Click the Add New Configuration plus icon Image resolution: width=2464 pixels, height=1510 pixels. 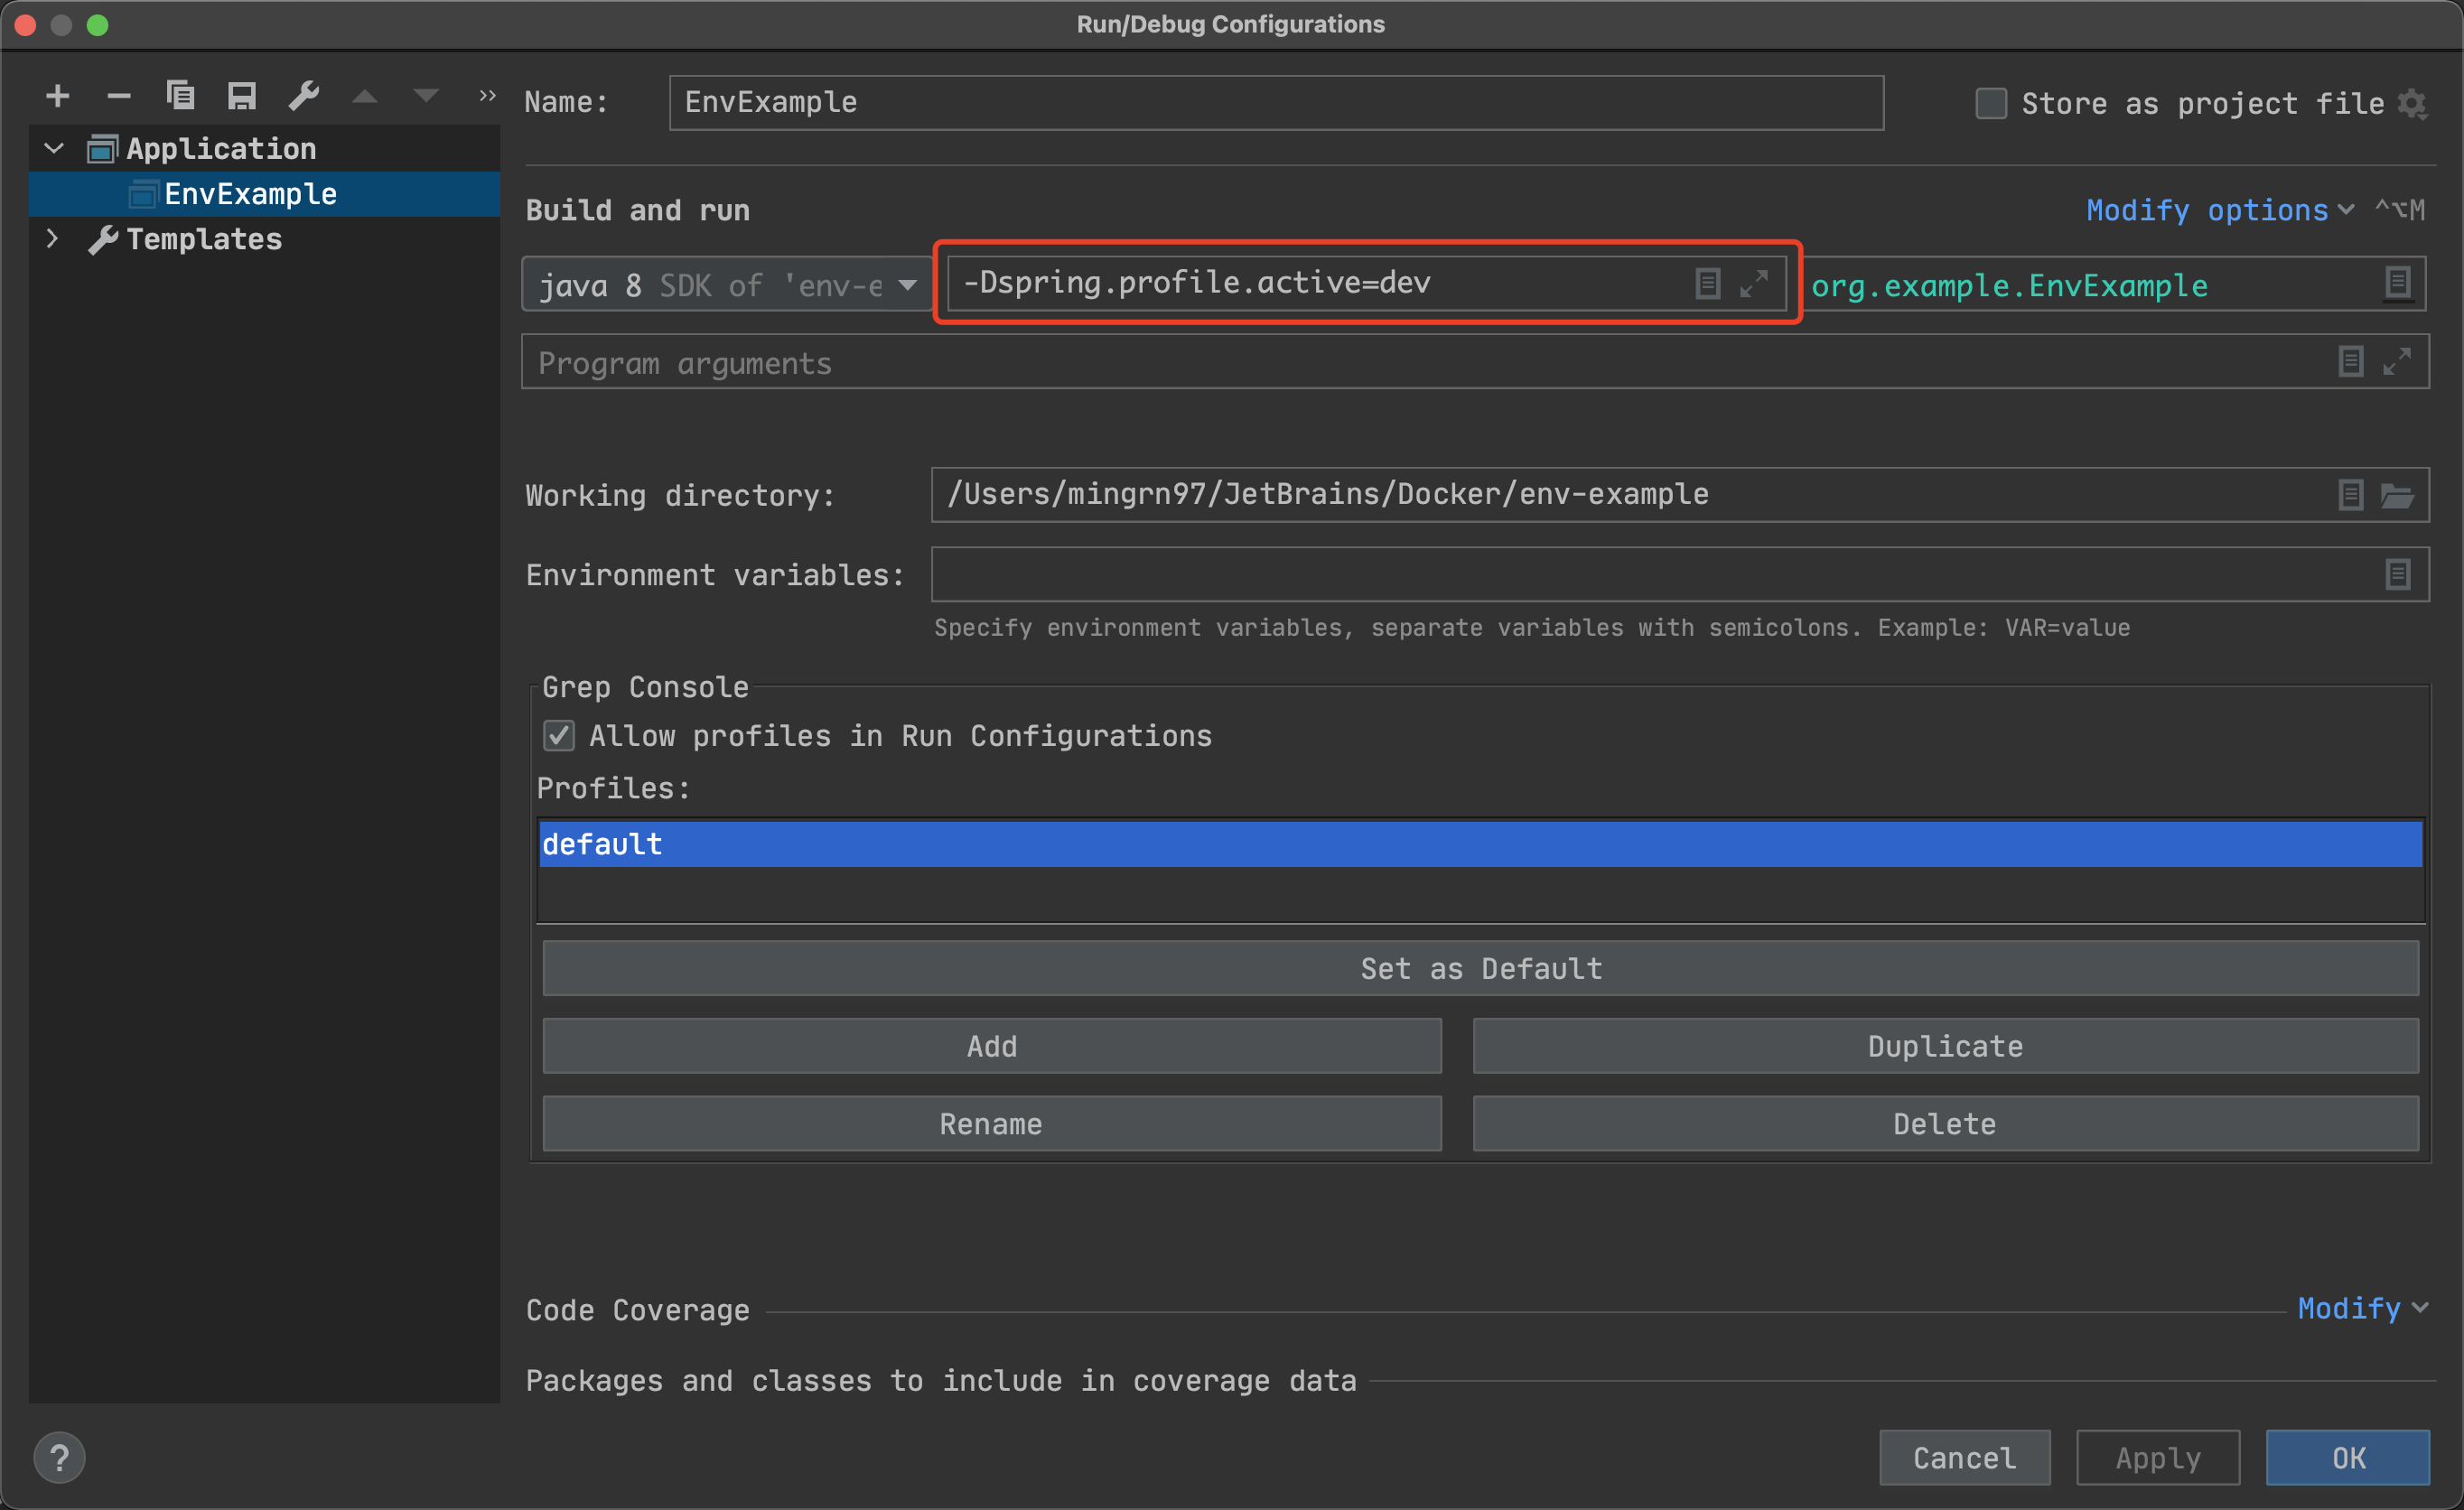[x=57, y=96]
